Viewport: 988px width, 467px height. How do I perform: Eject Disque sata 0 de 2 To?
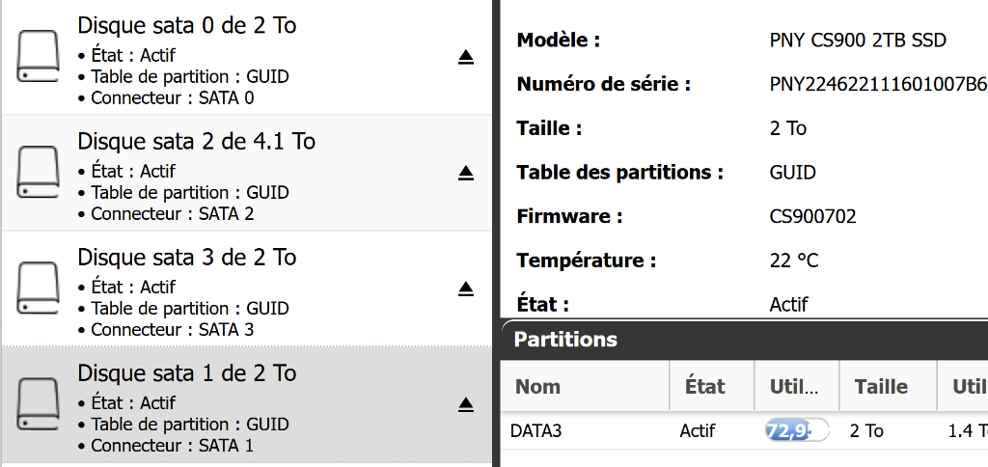(x=466, y=58)
